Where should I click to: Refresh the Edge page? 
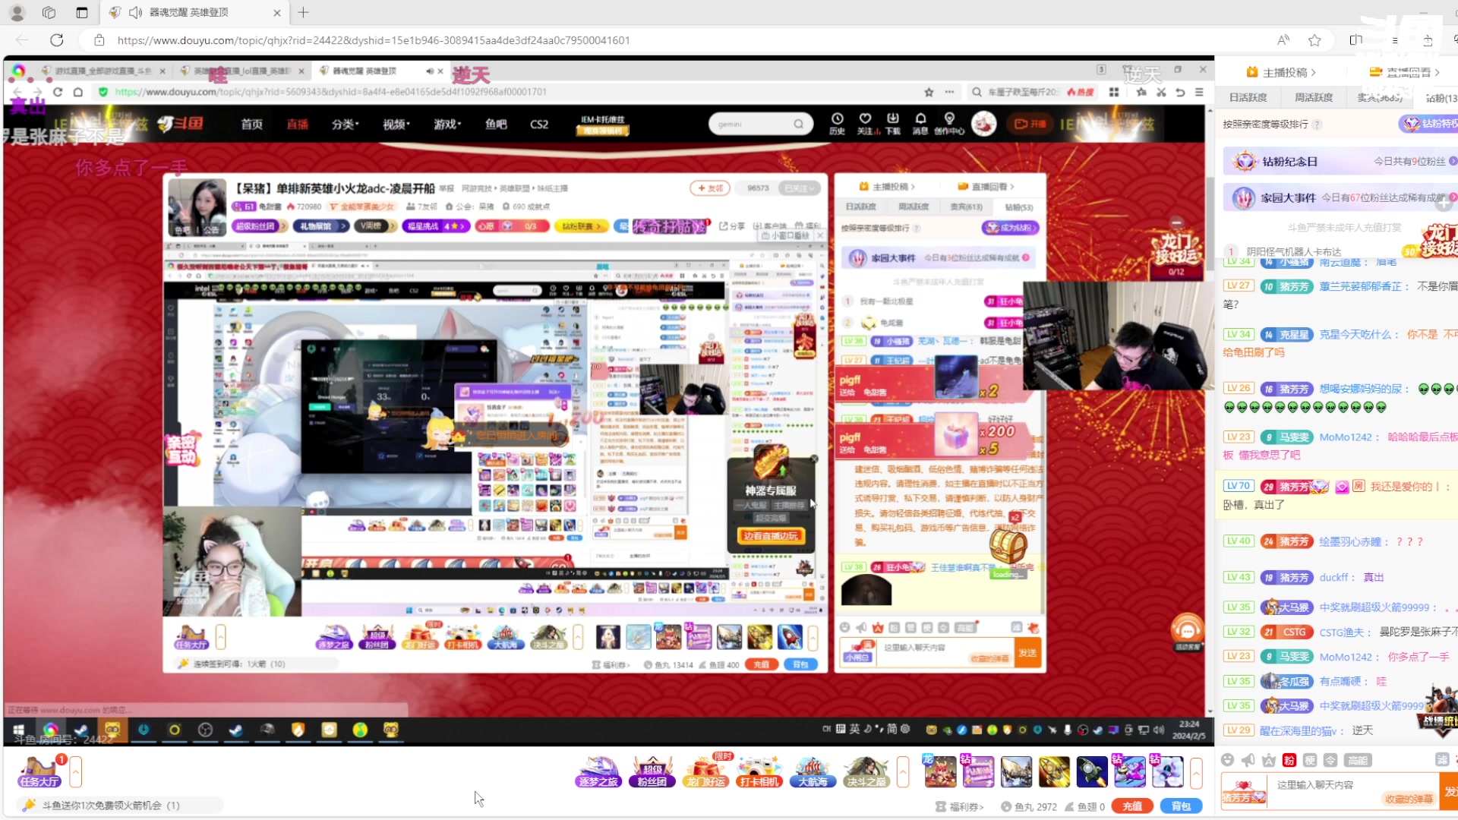[57, 40]
